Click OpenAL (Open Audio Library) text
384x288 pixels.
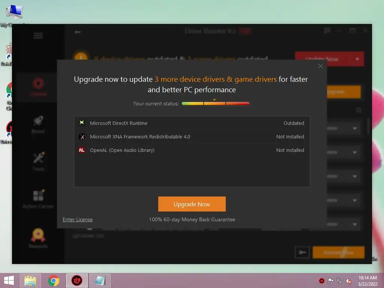pos(122,150)
